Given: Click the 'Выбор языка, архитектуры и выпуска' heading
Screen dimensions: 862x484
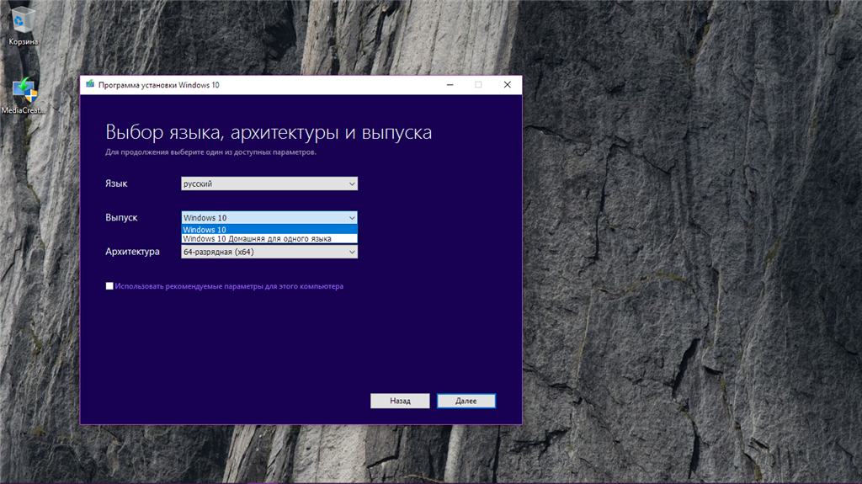Looking at the screenshot, I should 269,132.
